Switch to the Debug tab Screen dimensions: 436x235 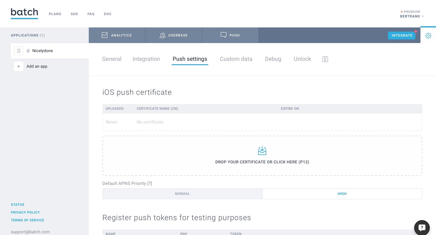273,59
